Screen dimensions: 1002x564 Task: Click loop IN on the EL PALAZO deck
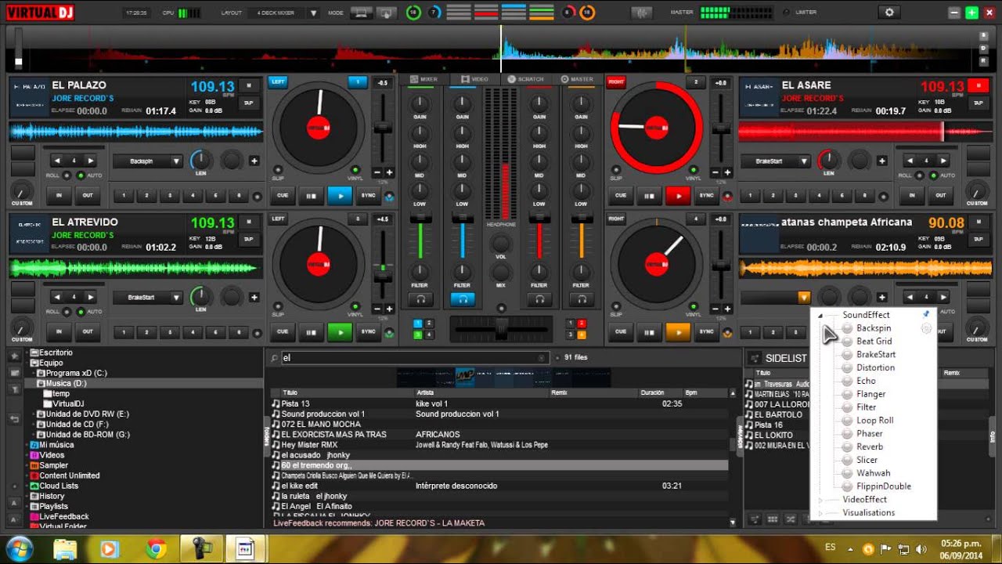[x=59, y=196]
